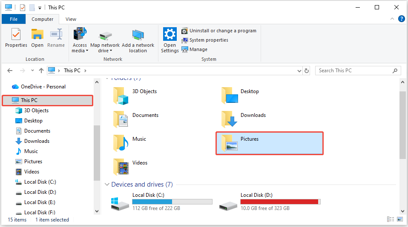Viewport: 408px width, 227px height.
Task: Click the Music folder icon in content
Action: 121,143
